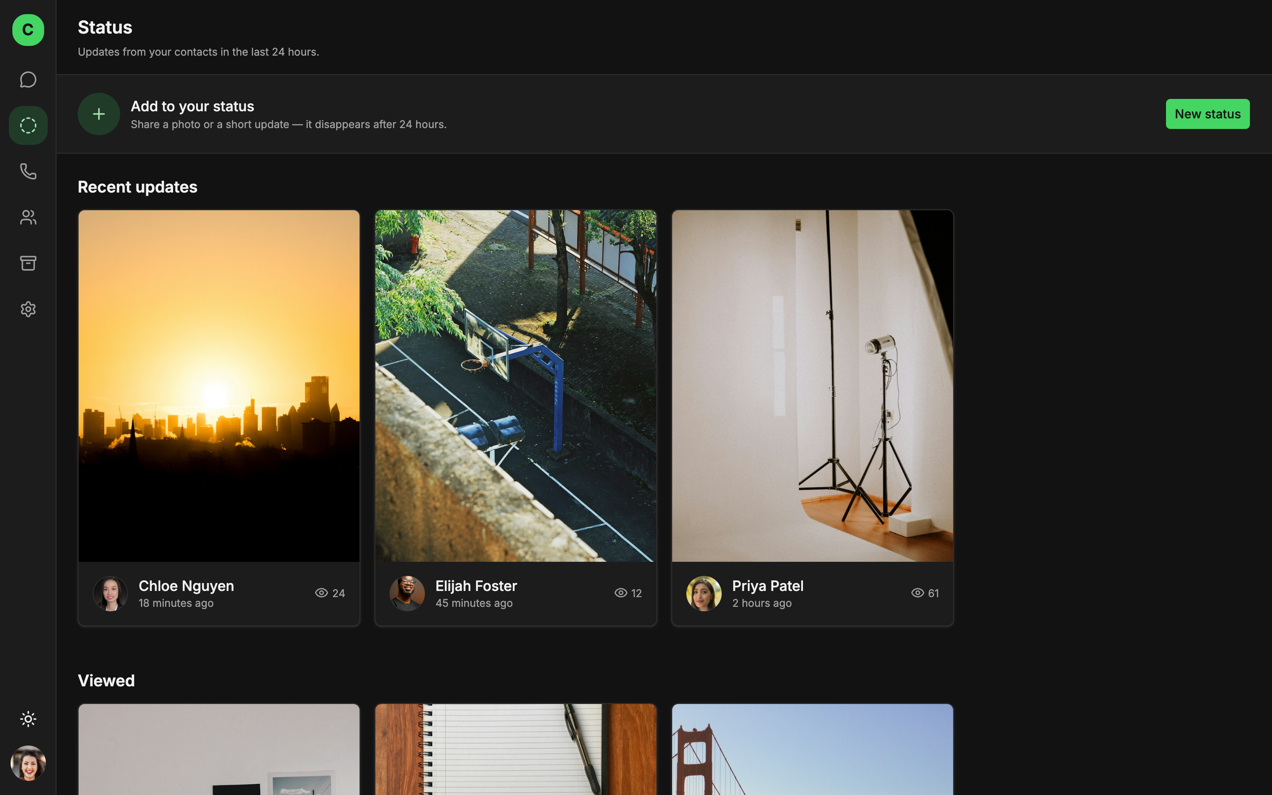
Task: Open Elijah Foster's basketball court status
Action: 515,386
